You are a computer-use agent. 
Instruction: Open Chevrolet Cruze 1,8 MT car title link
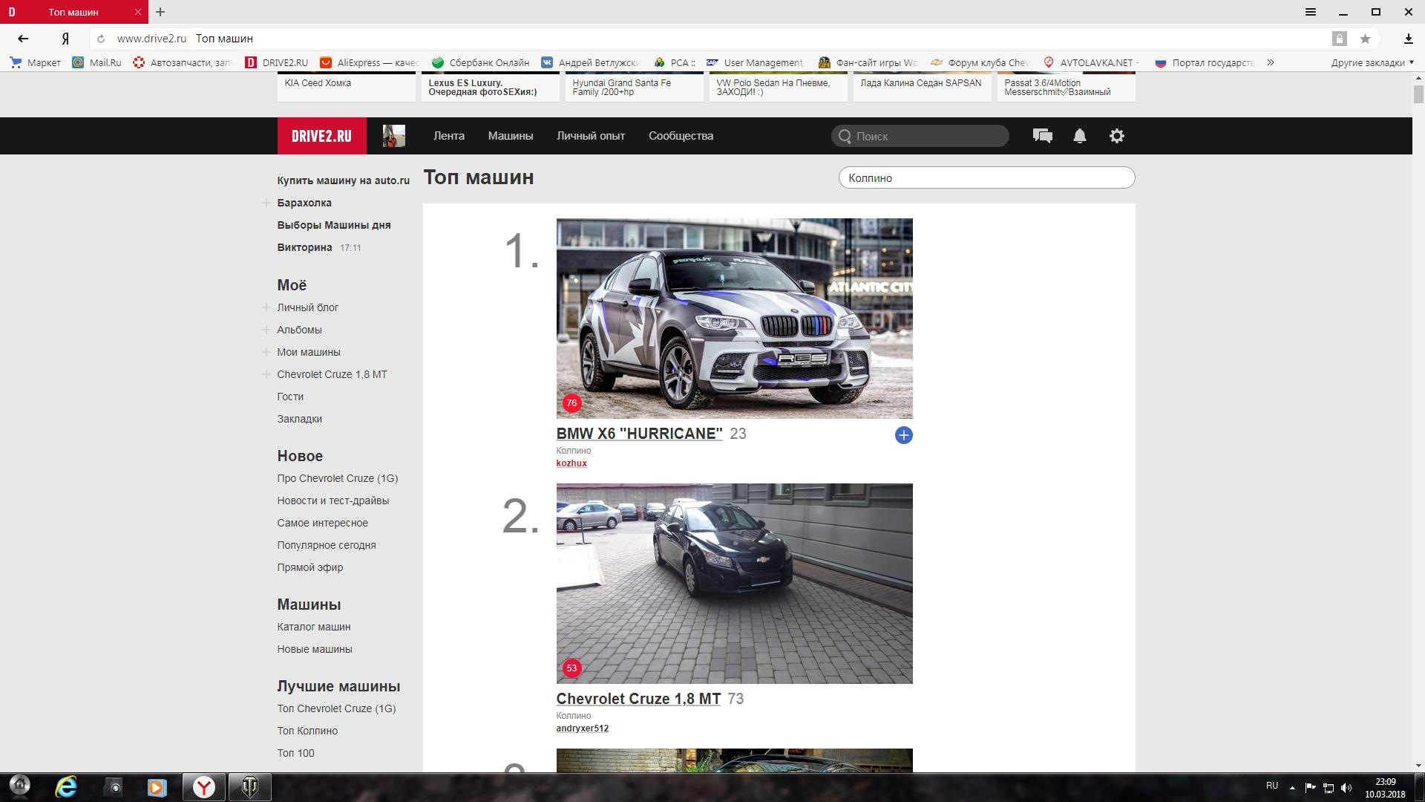(x=638, y=699)
